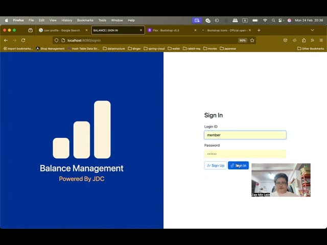Viewport: 327px width, 245px height.
Task: Reload the page with the refresh icon
Action: 23,40
